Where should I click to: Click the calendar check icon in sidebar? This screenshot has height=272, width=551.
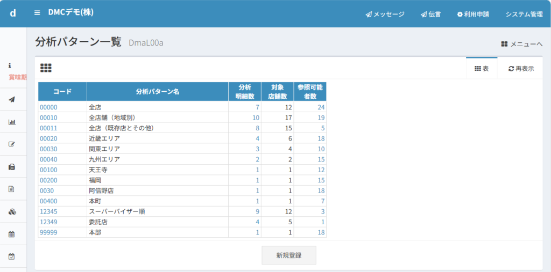[x=12, y=256]
